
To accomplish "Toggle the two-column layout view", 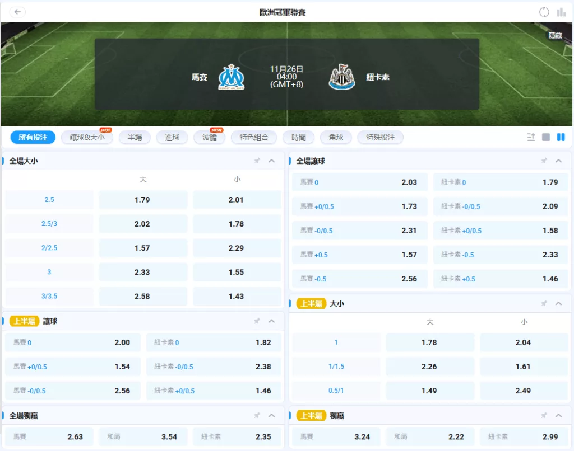I will [x=560, y=137].
